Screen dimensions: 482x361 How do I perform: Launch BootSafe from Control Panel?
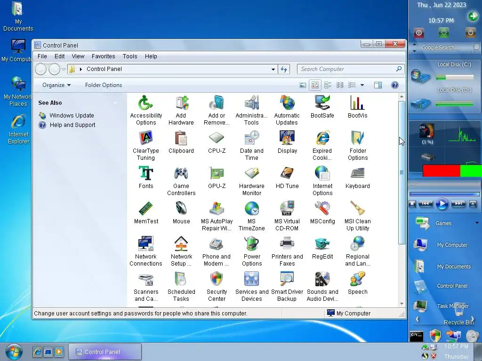pos(322,107)
